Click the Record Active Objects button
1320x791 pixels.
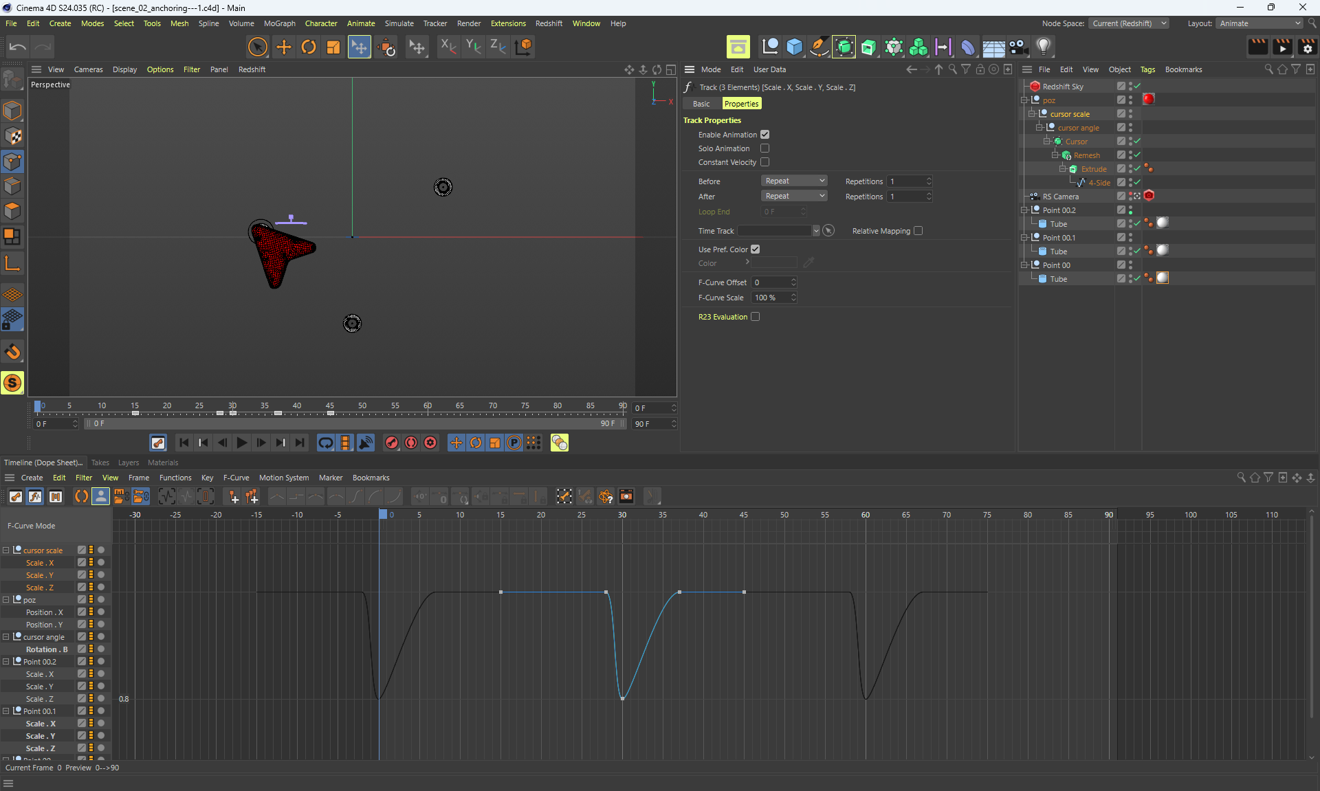tap(392, 443)
